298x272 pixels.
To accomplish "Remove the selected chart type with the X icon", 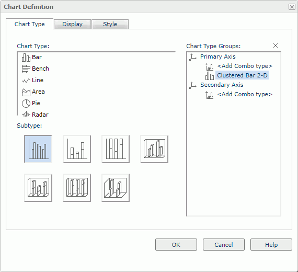I will [x=276, y=46].
